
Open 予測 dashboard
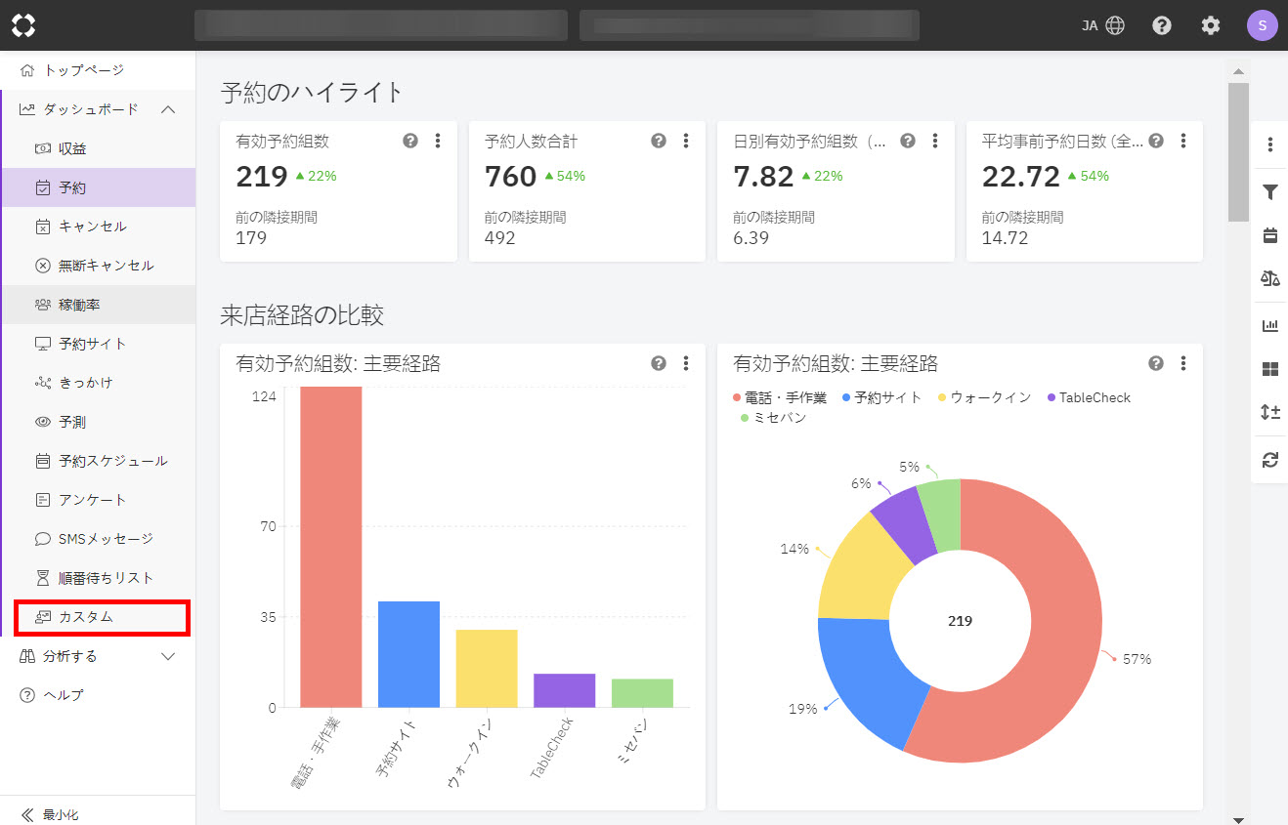point(98,422)
